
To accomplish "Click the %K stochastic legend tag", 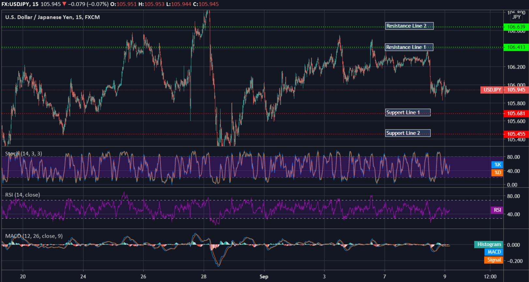I will tap(497, 165).
